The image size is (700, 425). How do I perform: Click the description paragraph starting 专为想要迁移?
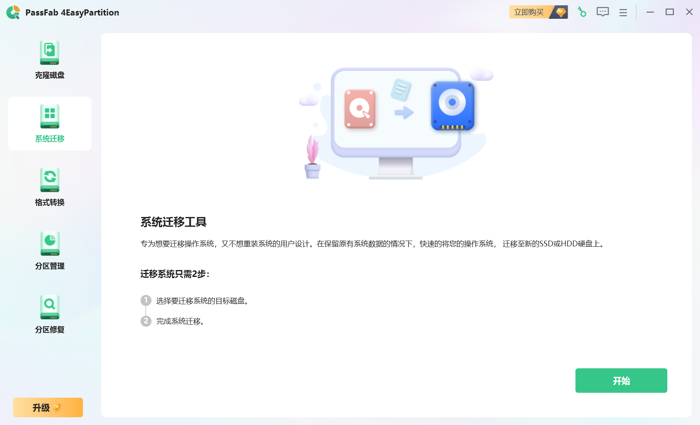pyautogui.click(x=373, y=243)
